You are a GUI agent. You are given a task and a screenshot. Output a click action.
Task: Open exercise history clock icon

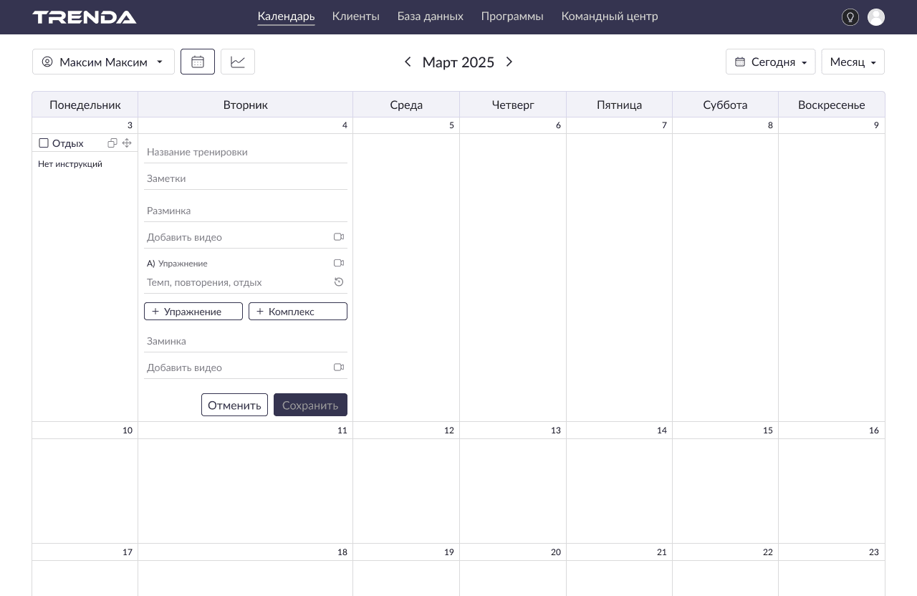(339, 282)
